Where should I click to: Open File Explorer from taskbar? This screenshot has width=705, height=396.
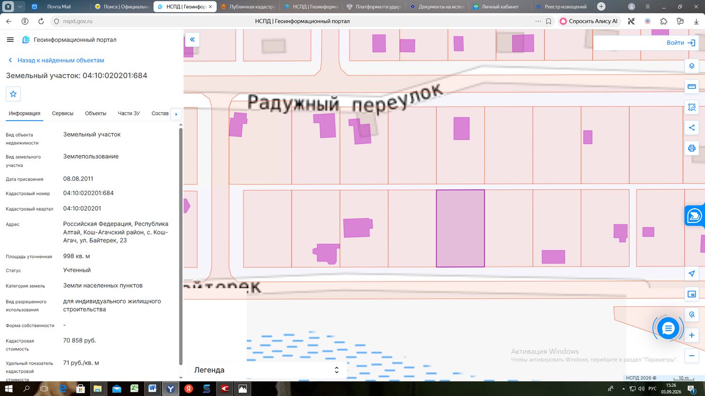coord(98,388)
